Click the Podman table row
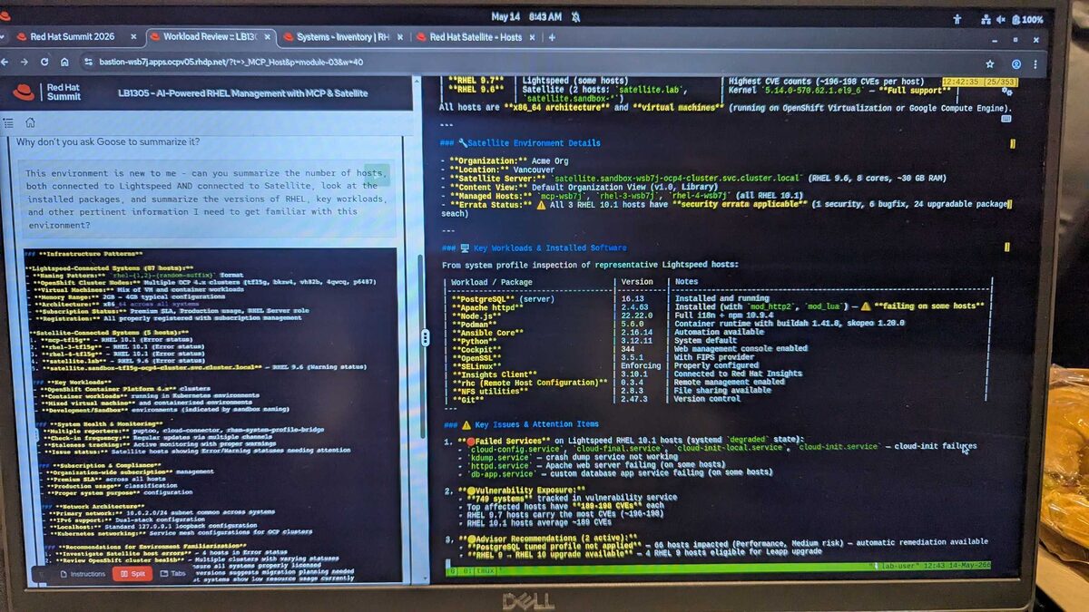The width and height of the screenshot is (1089, 612). point(715,324)
